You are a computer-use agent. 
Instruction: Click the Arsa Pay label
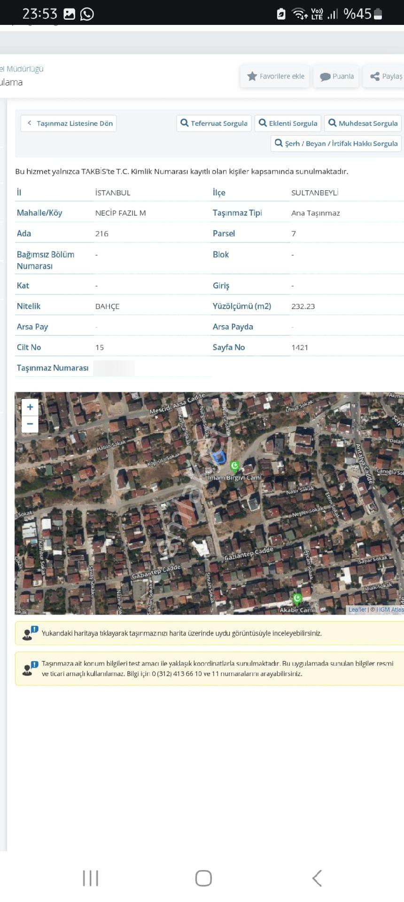tap(32, 327)
